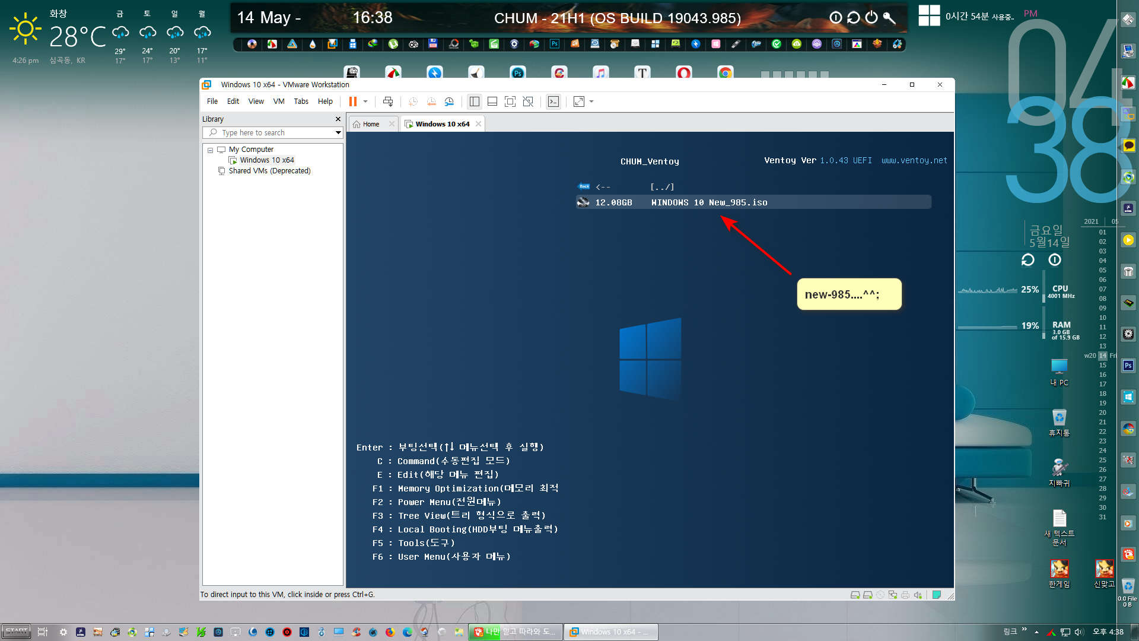
Task: Revert the VM to its previous snapshot
Action: [x=431, y=101]
